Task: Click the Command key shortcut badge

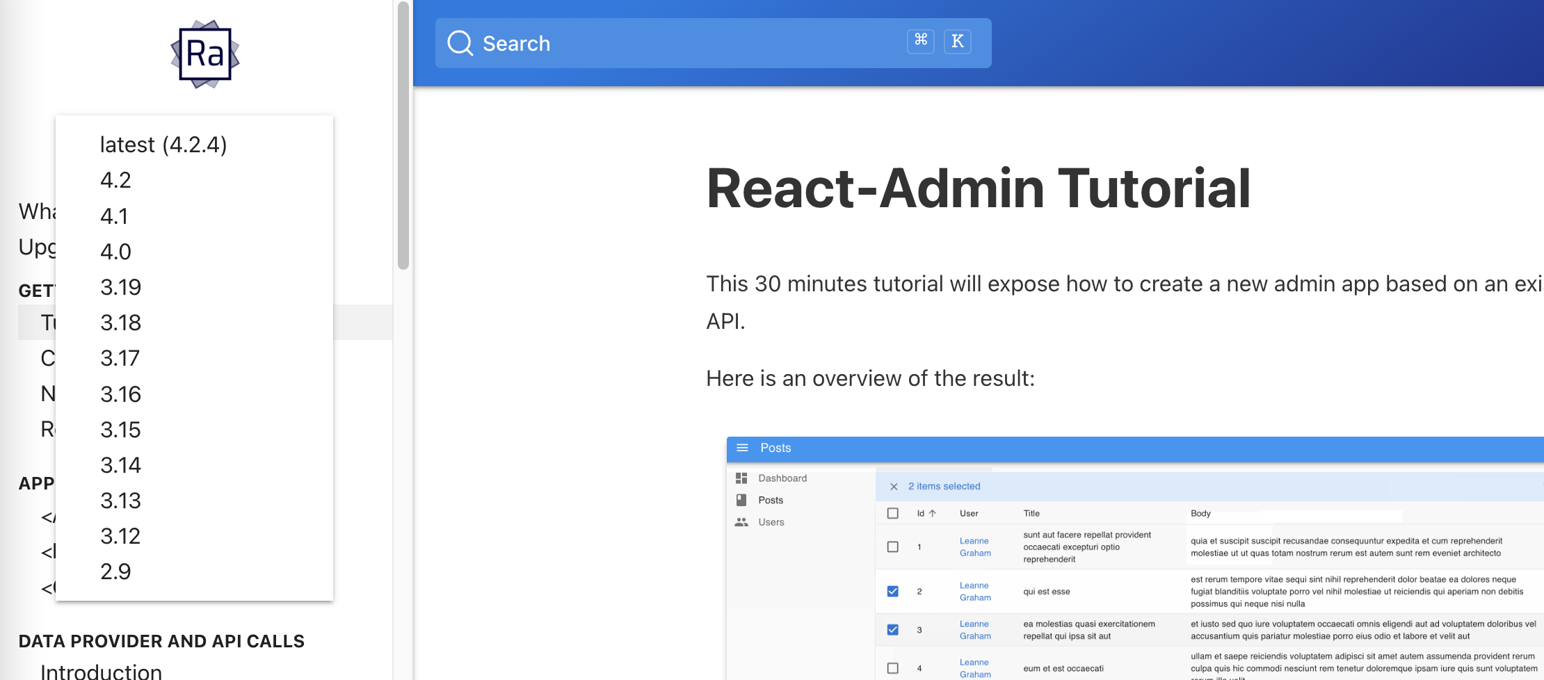Action: 921,41
